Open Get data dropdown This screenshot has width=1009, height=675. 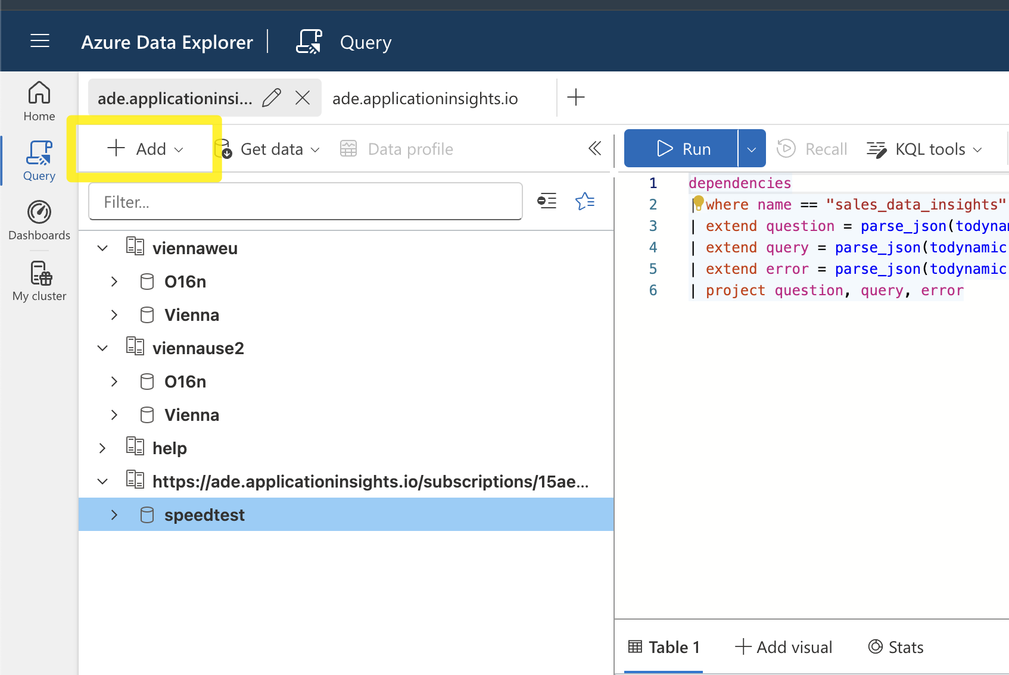pos(267,149)
